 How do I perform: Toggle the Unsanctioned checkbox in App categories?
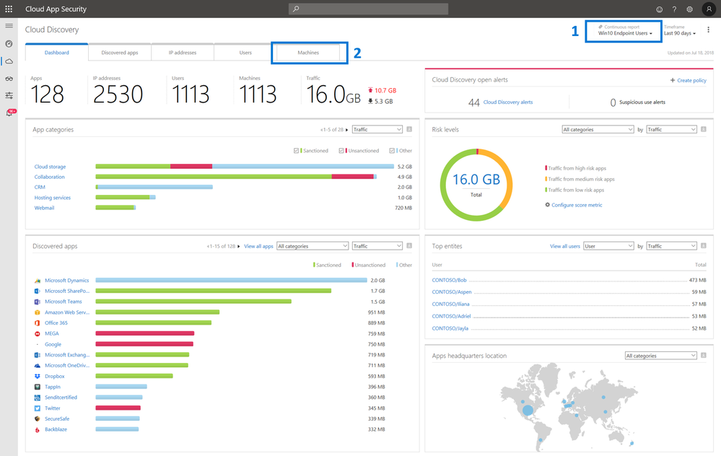341,150
